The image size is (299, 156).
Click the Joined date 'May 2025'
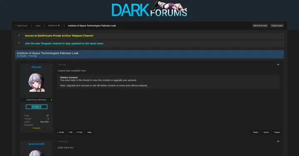pos(44,122)
